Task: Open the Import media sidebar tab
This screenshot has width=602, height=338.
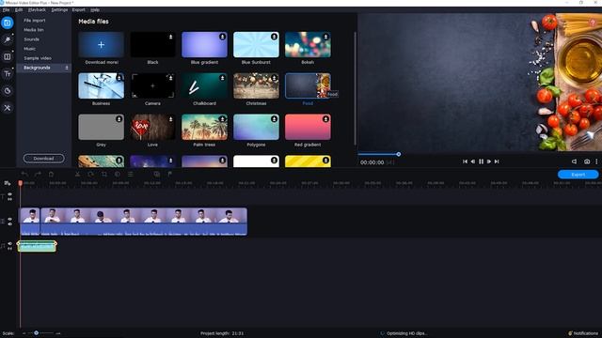Action: click(x=8, y=23)
